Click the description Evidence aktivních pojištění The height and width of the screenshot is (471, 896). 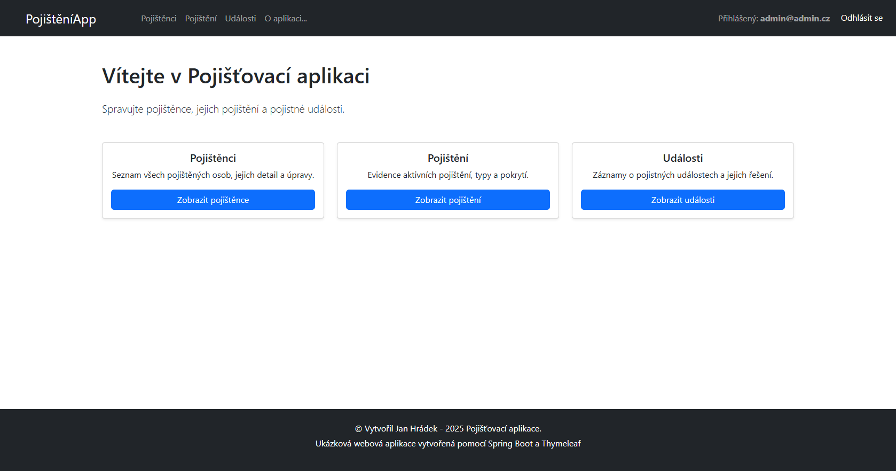(x=448, y=175)
